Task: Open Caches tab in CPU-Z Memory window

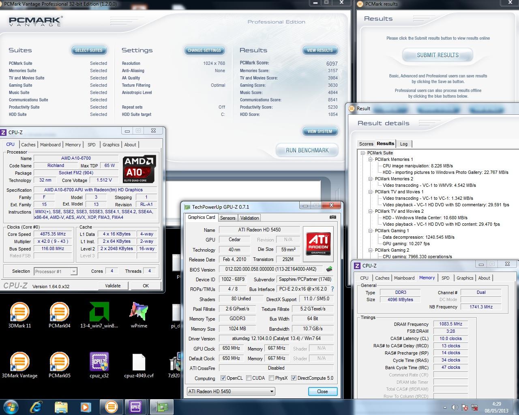Action: click(382, 278)
